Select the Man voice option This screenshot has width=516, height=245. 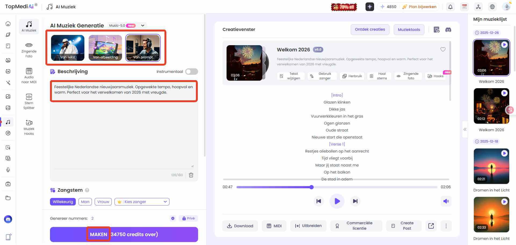[x=85, y=202]
